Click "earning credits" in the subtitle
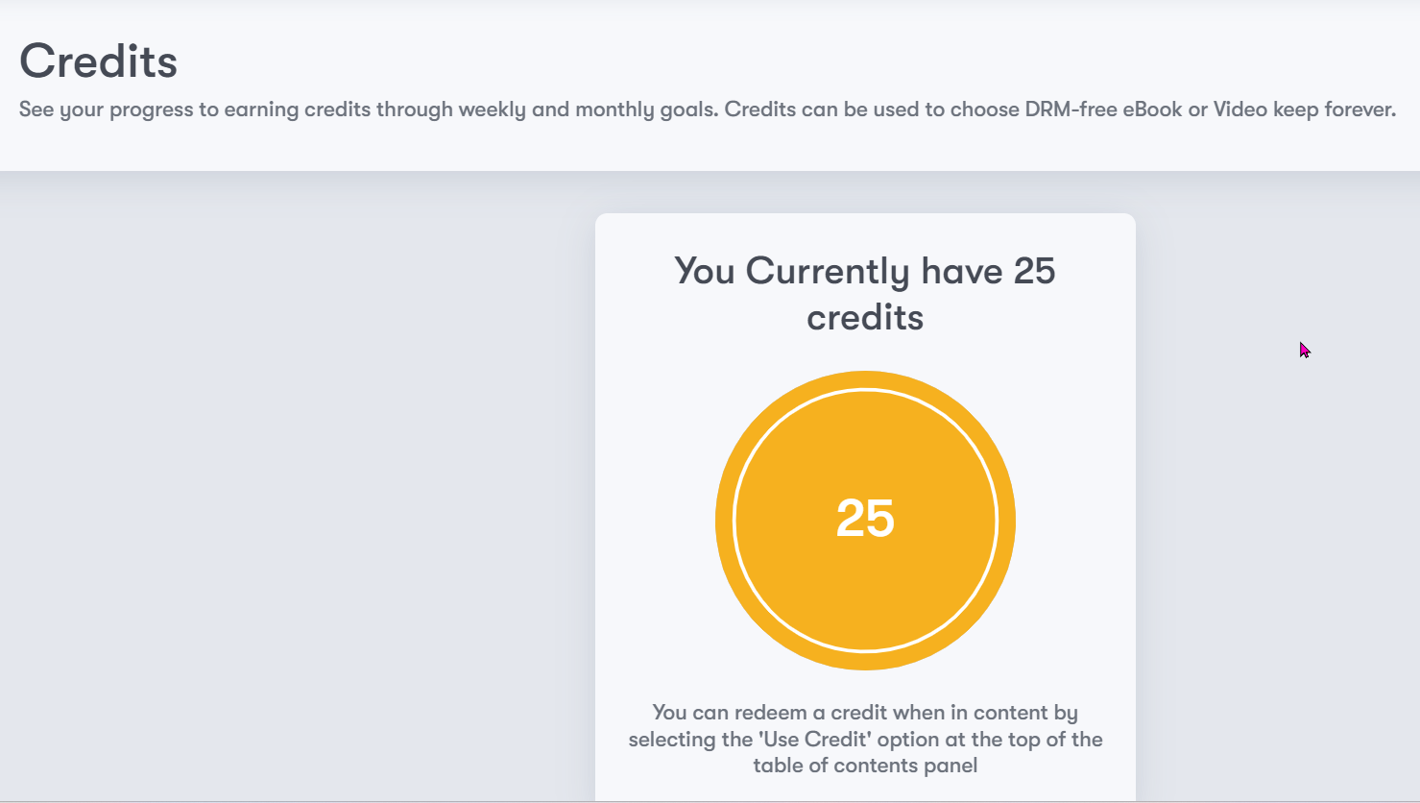The image size is (1420, 803). click(x=298, y=109)
